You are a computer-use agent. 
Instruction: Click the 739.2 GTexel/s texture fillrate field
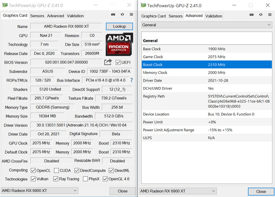pos(114,98)
